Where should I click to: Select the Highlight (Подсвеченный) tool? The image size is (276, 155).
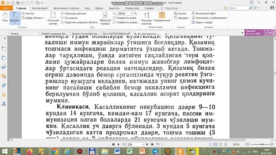point(162,17)
